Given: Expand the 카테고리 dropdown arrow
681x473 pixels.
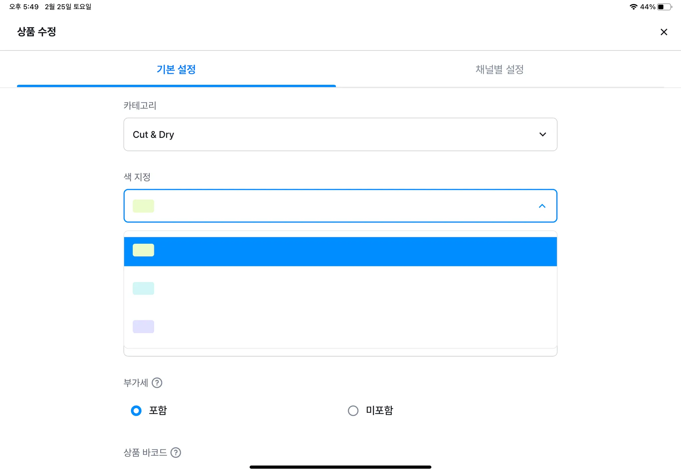Looking at the screenshot, I should pyautogui.click(x=543, y=134).
